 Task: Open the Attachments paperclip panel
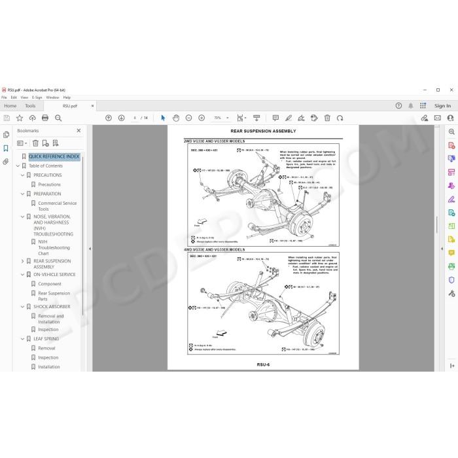click(6, 162)
